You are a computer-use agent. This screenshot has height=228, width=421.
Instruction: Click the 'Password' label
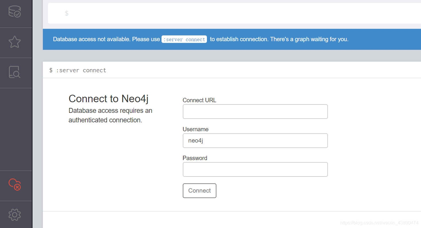[195, 158]
